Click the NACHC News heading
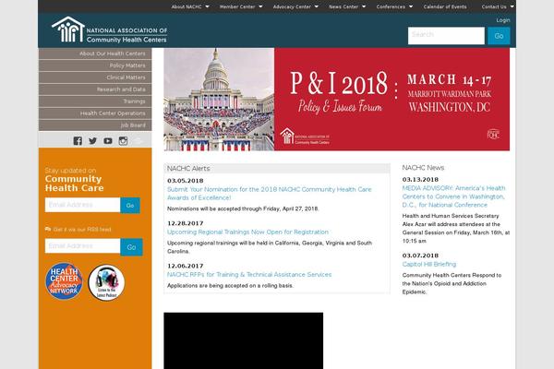This screenshot has width=554, height=369. [423, 168]
